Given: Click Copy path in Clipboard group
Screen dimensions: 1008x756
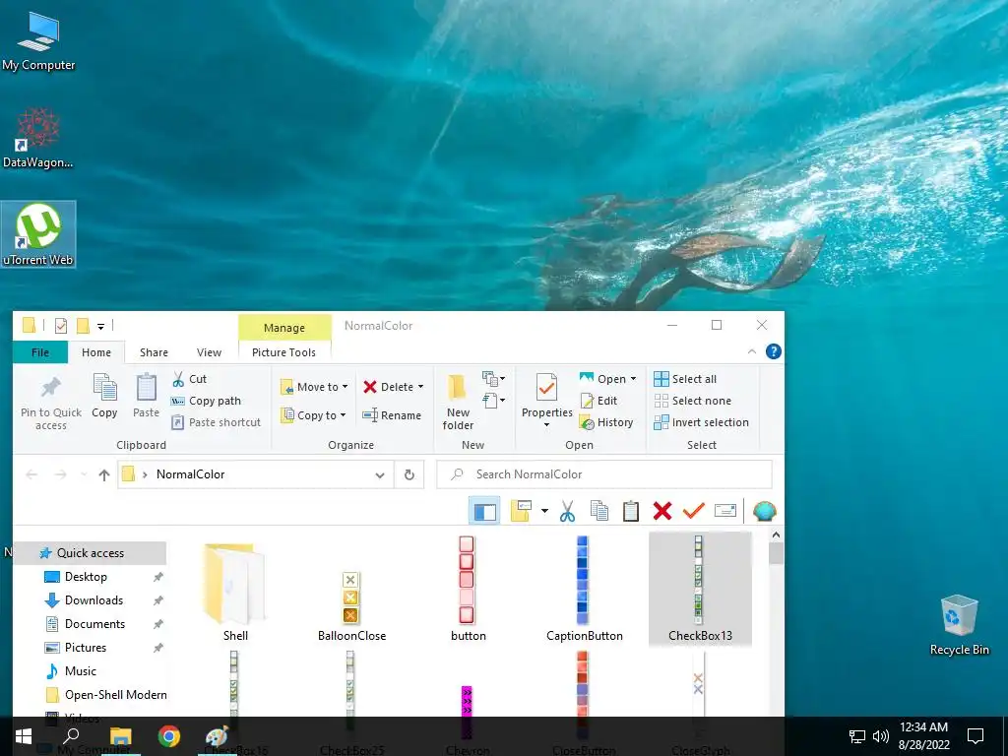Looking at the screenshot, I should click(206, 401).
